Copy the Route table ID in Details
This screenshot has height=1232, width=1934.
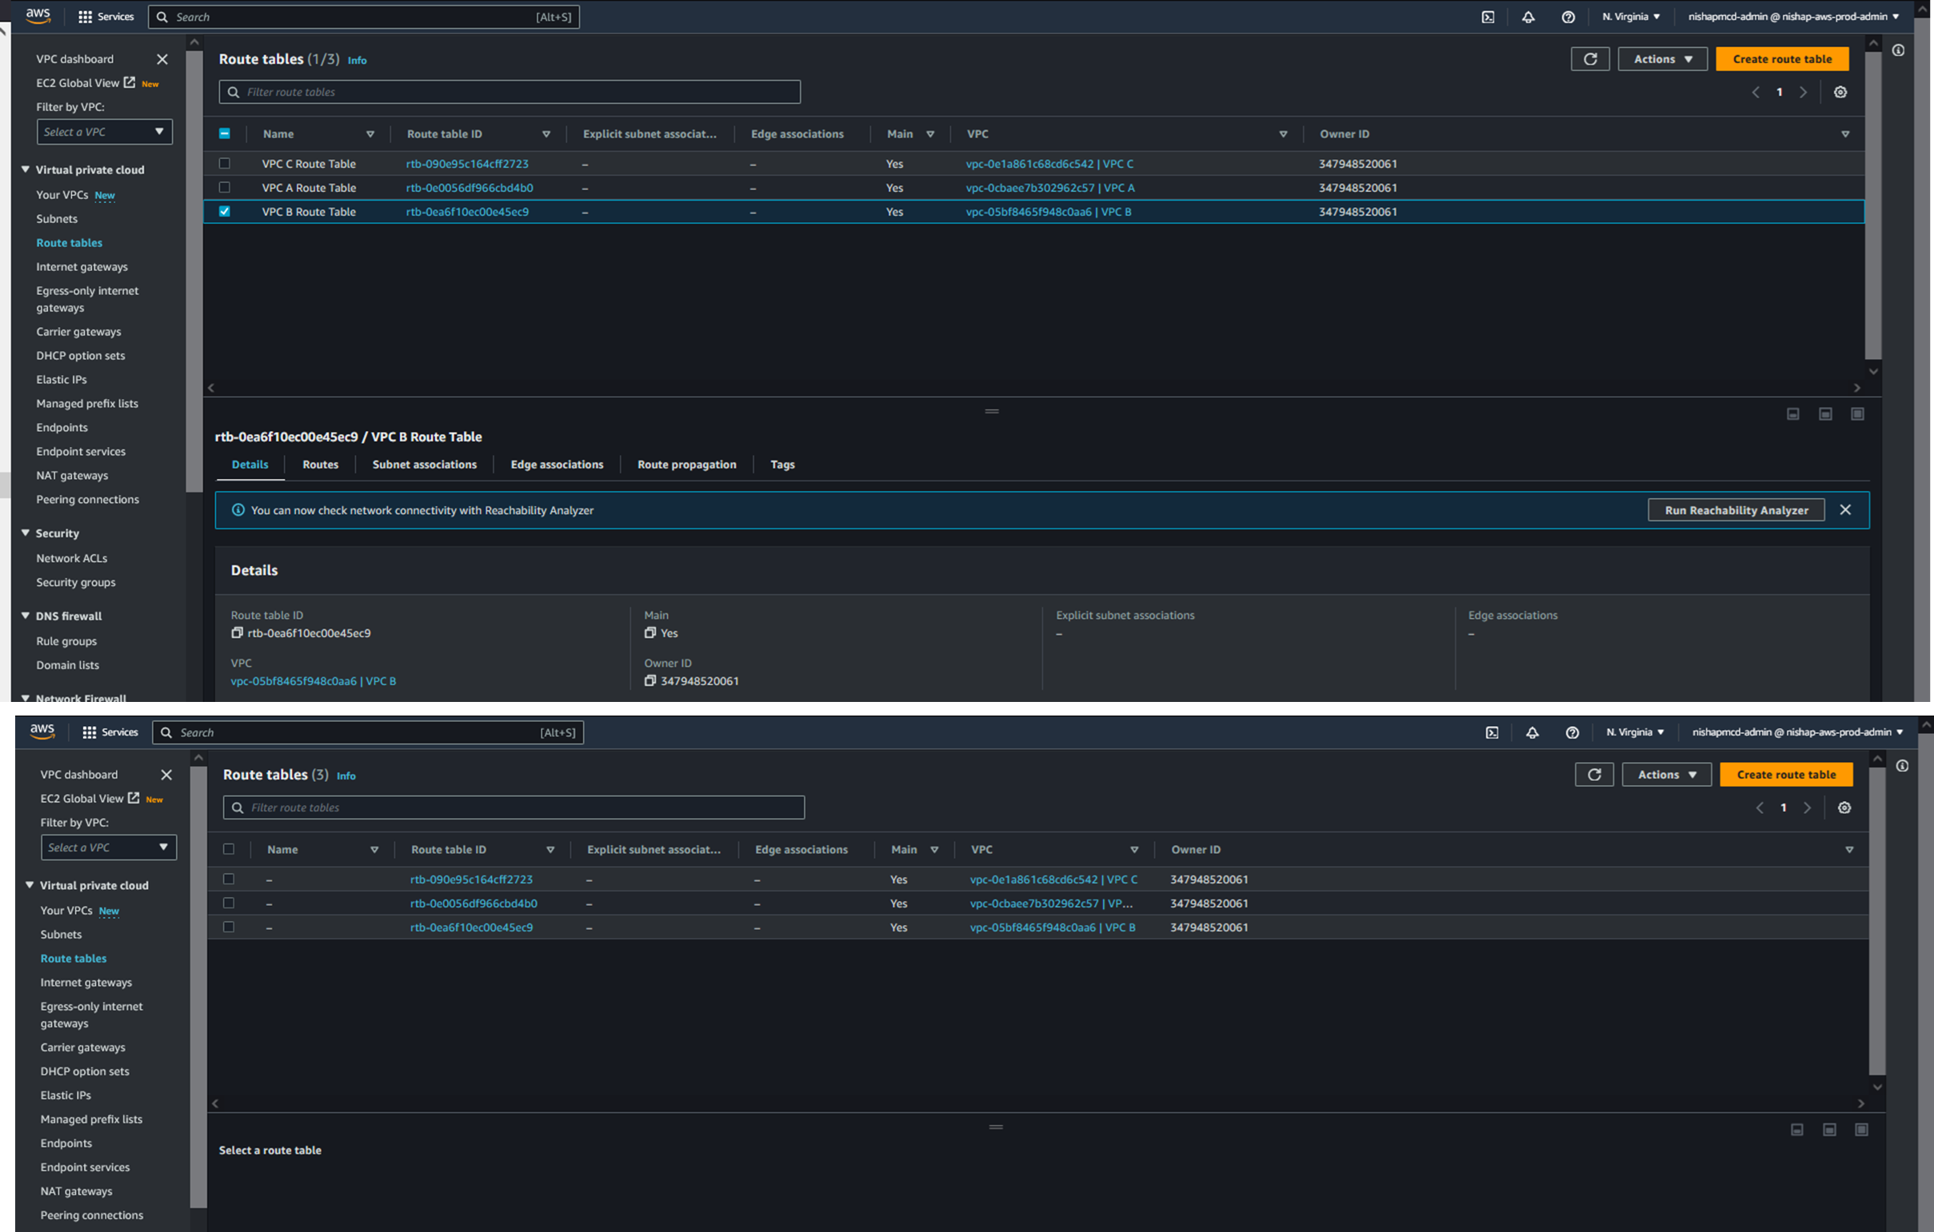237,632
